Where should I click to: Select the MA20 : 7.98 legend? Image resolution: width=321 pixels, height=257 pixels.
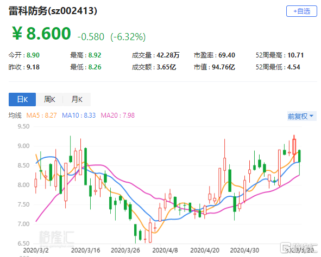click(x=118, y=115)
